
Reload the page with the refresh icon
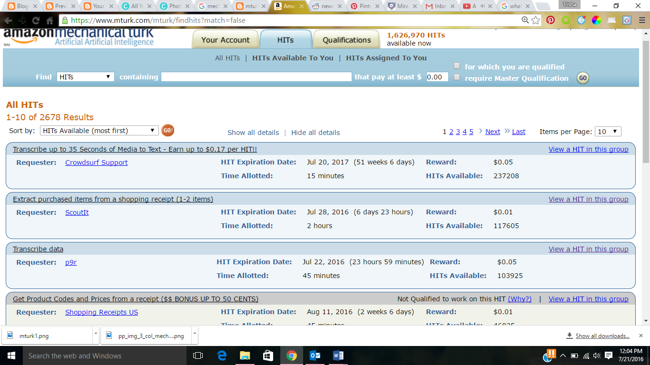(x=36, y=20)
